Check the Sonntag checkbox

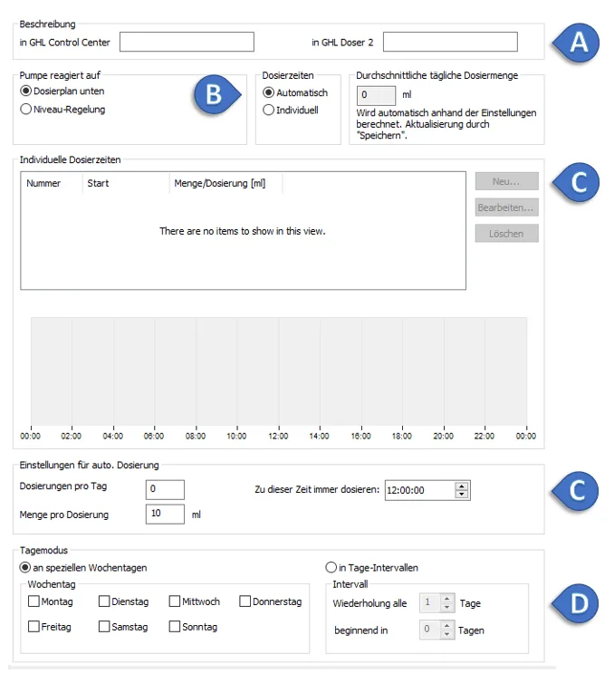click(175, 626)
